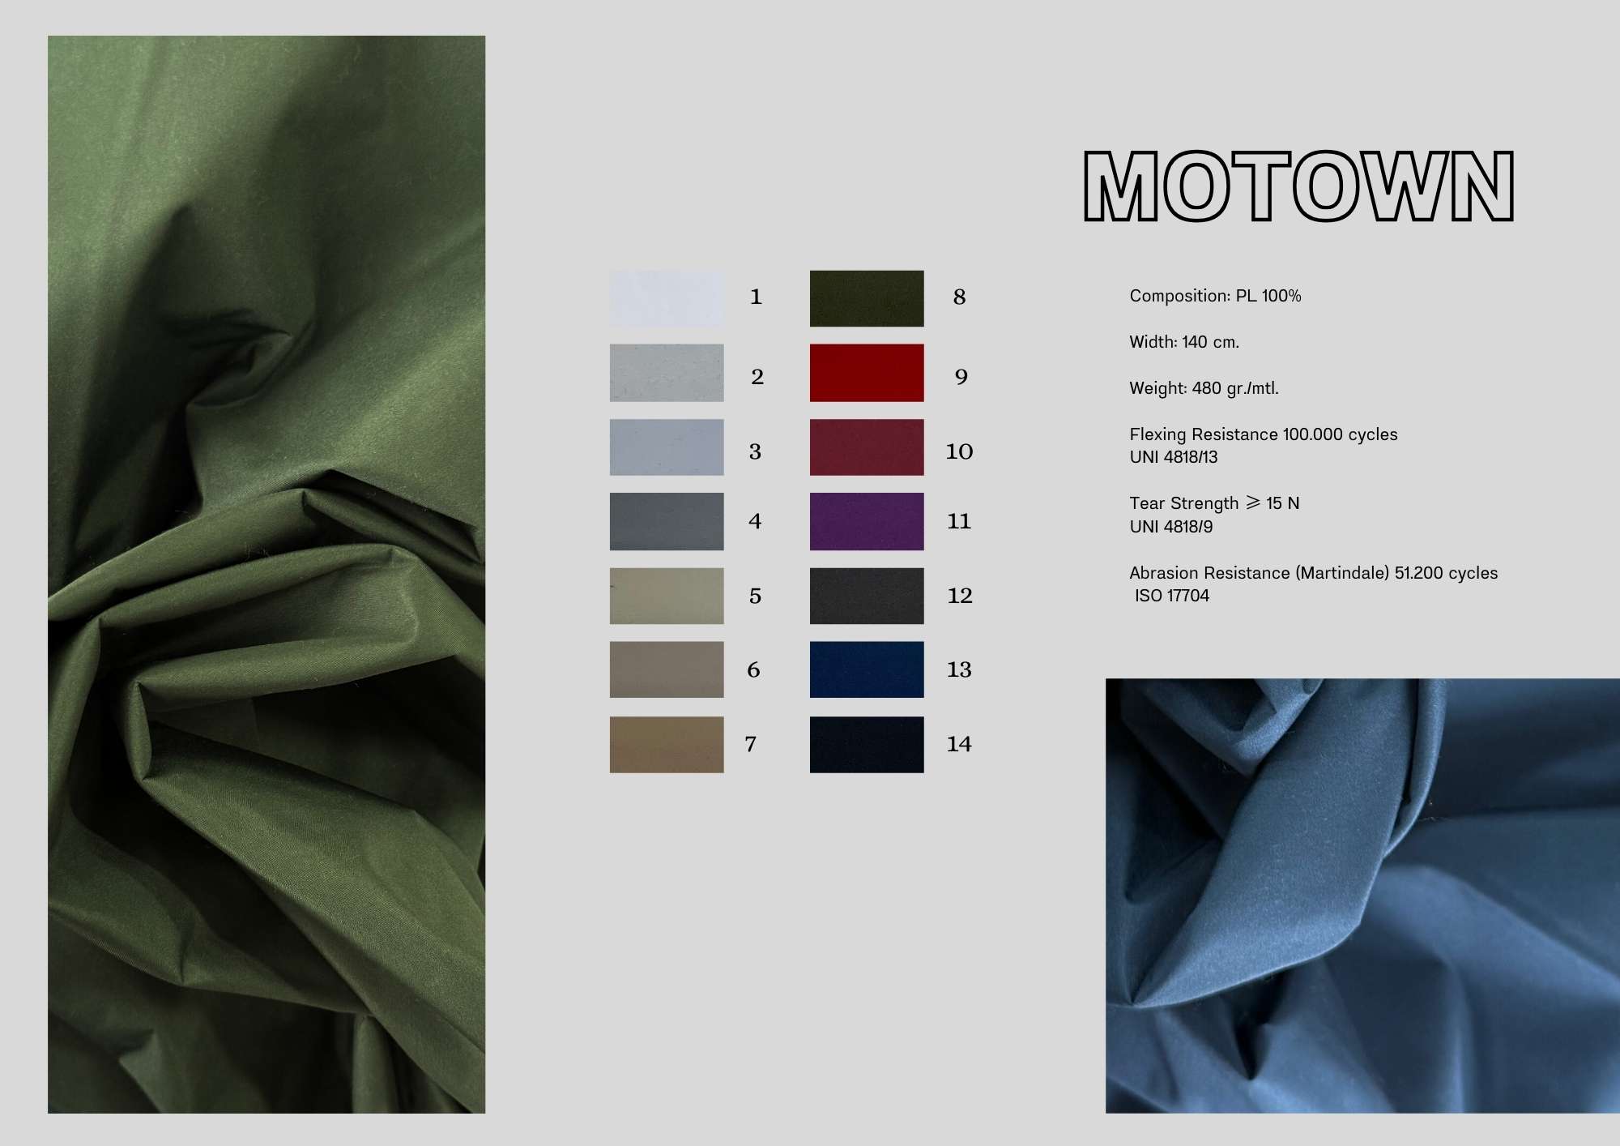Pick the tan brown swatch 7
This screenshot has height=1146, width=1620.
click(x=666, y=744)
